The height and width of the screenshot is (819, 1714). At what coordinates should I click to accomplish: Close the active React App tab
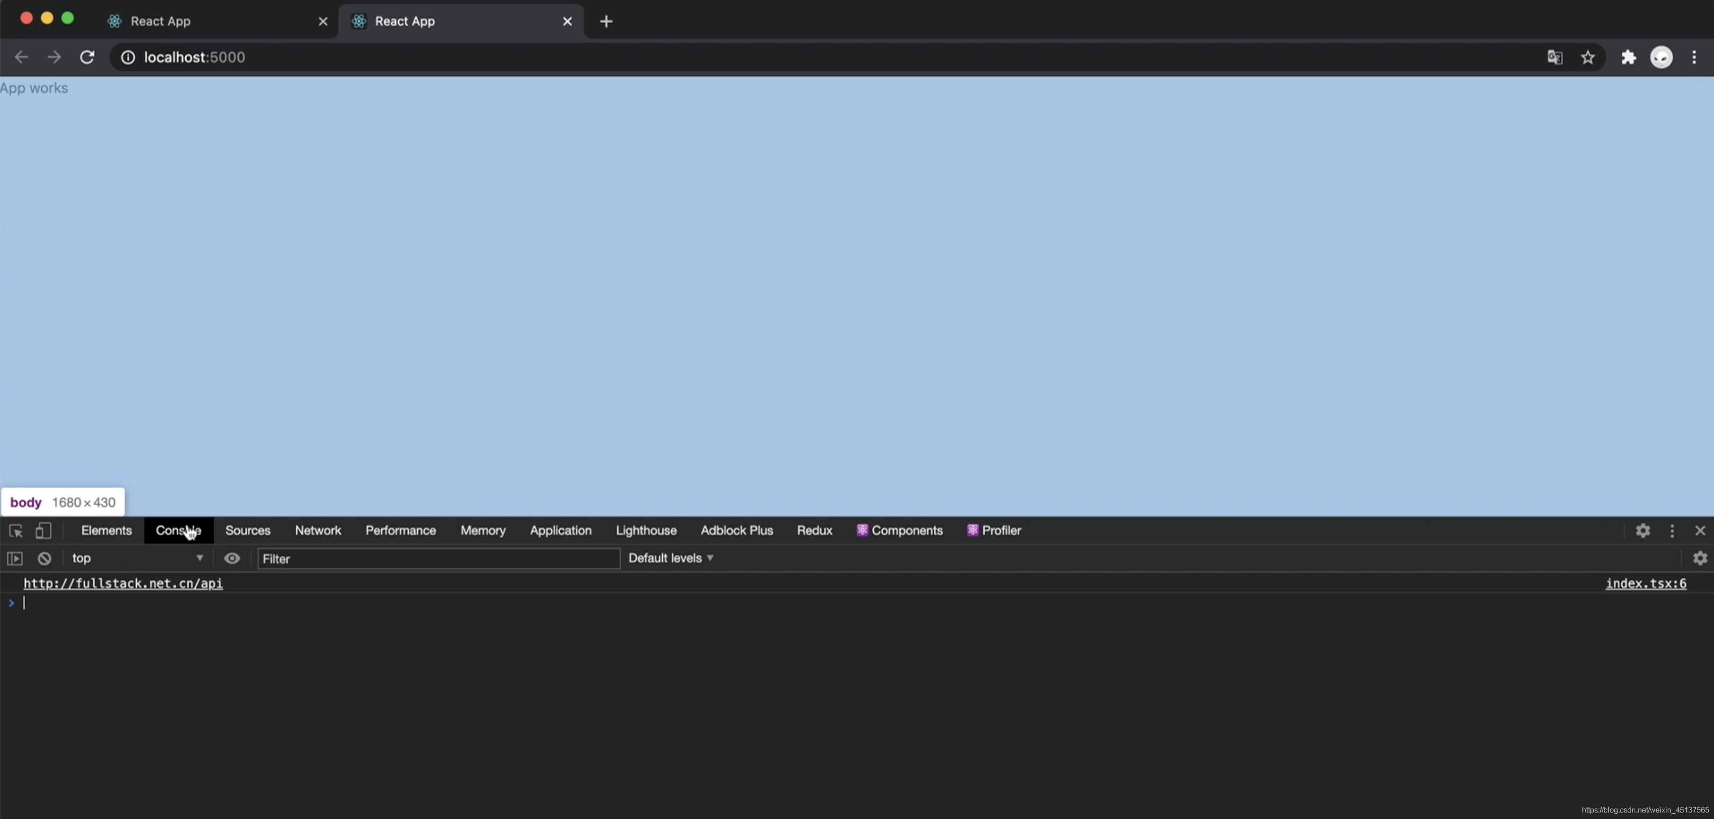pos(567,21)
